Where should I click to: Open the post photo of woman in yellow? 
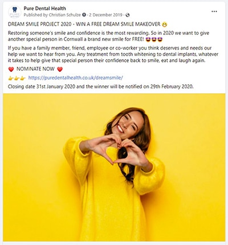click(114, 168)
